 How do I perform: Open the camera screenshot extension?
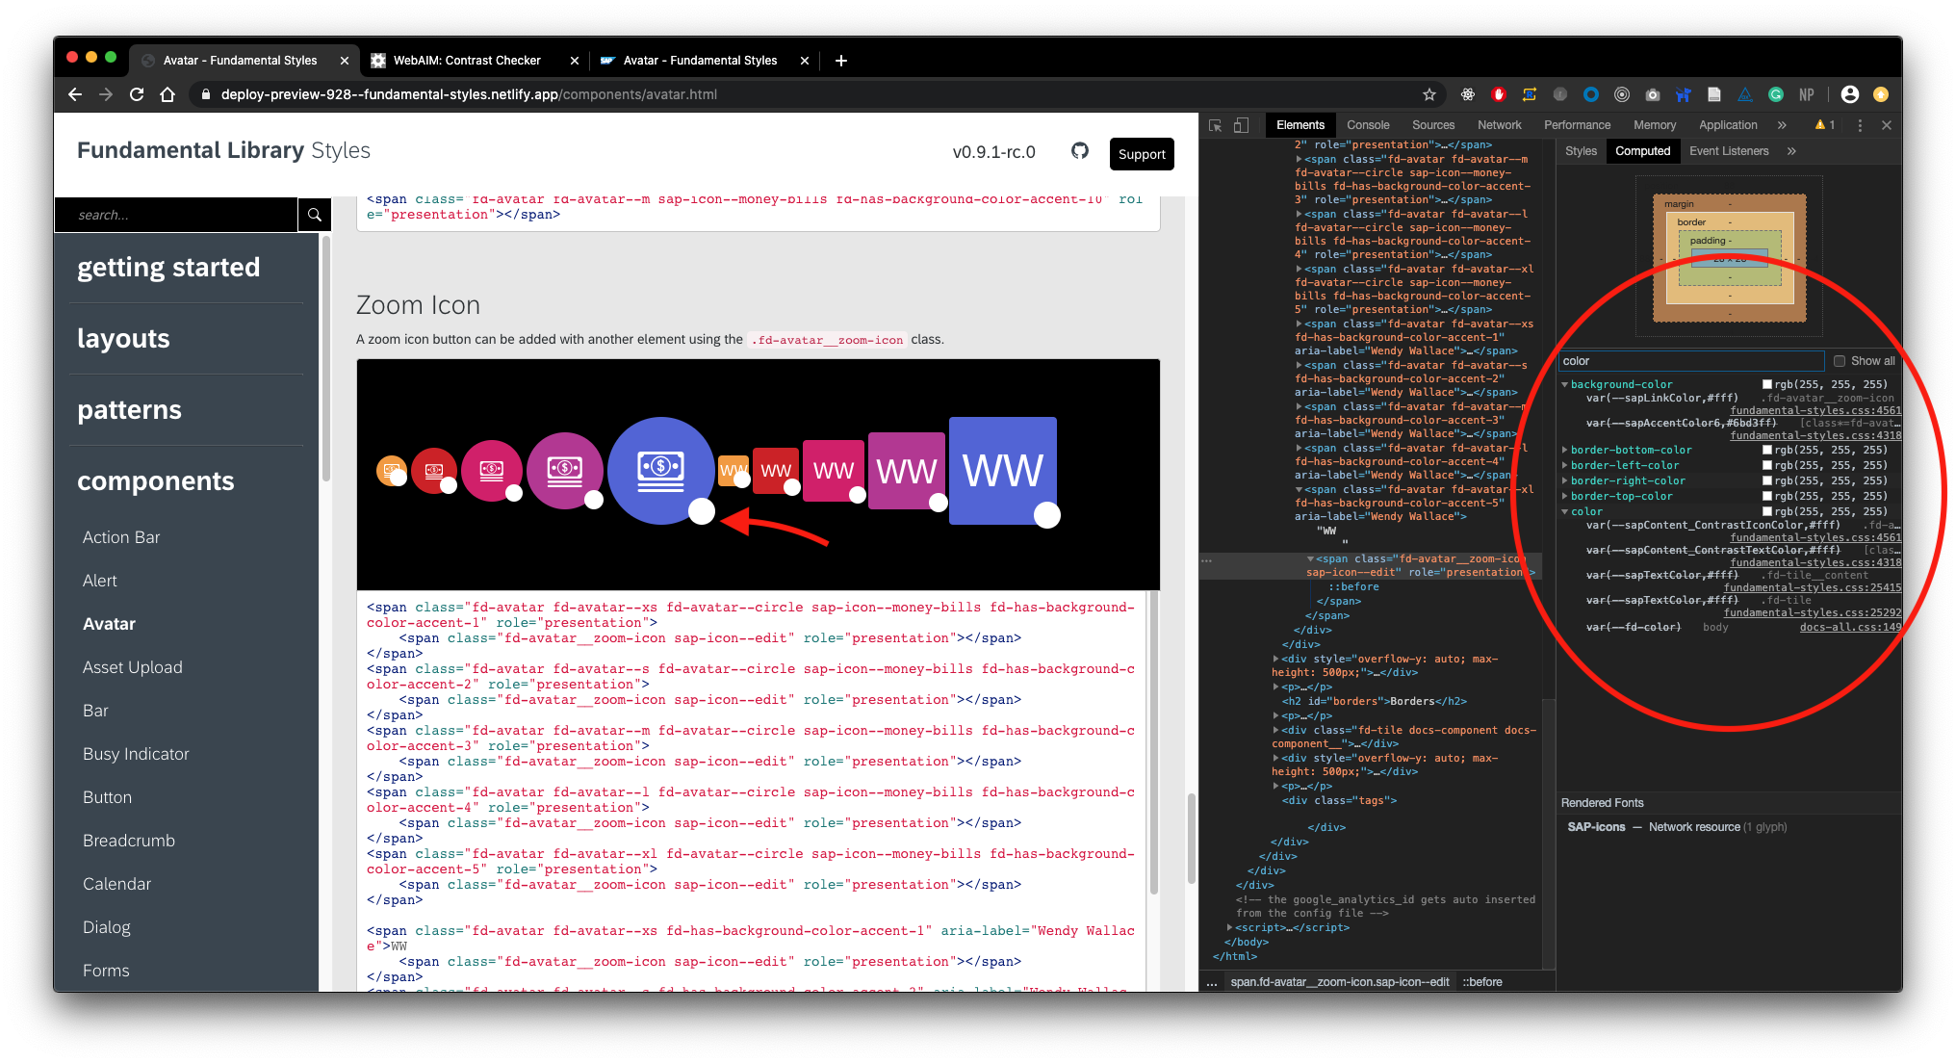[1653, 94]
